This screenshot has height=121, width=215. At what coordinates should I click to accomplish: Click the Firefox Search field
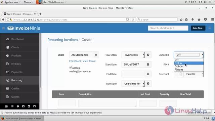pyautogui.click(x=157, y=19)
